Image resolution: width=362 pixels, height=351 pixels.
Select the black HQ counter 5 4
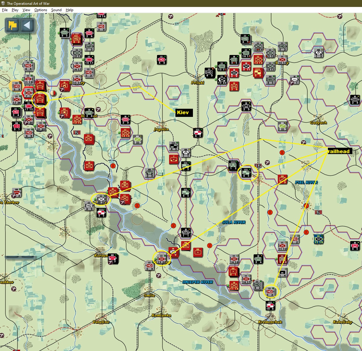[x=16, y=112]
